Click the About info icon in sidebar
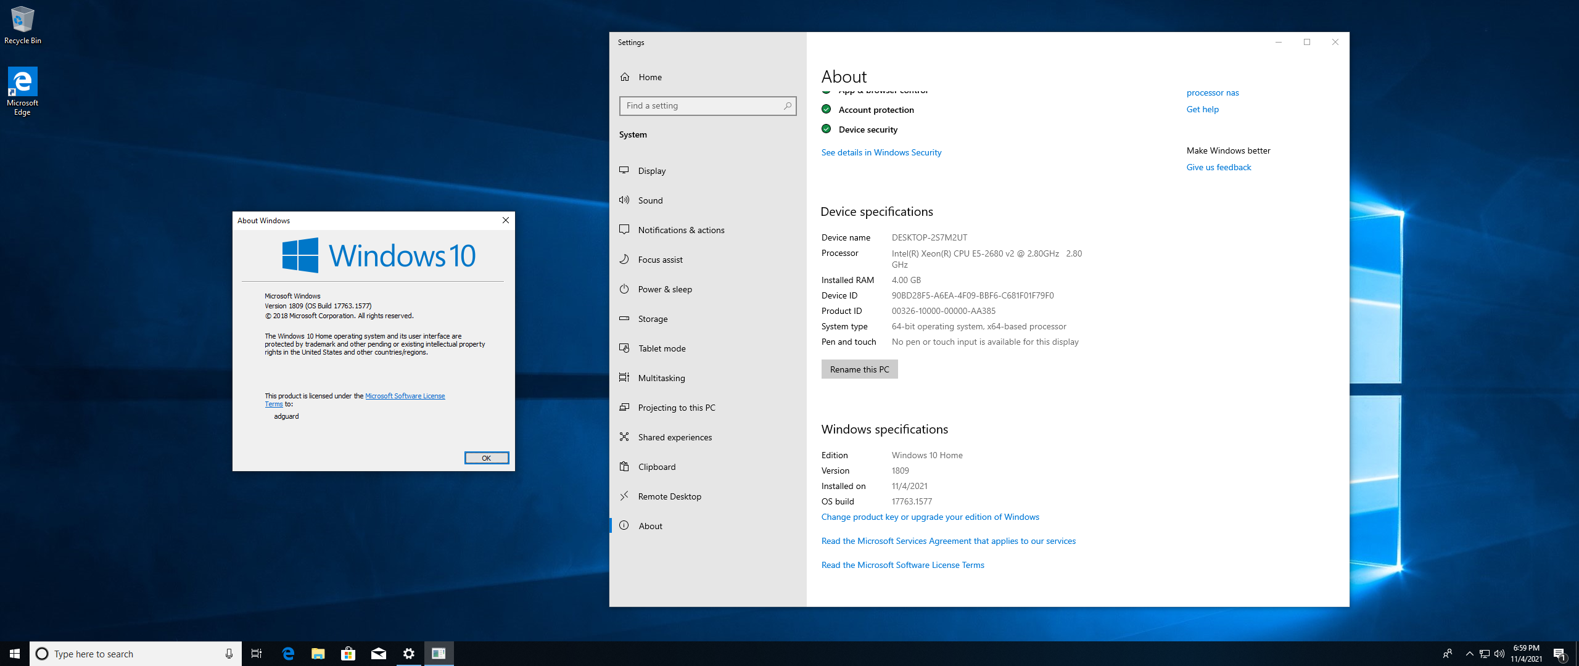Viewport: 1579px width, 666px height. coord(624,525)
